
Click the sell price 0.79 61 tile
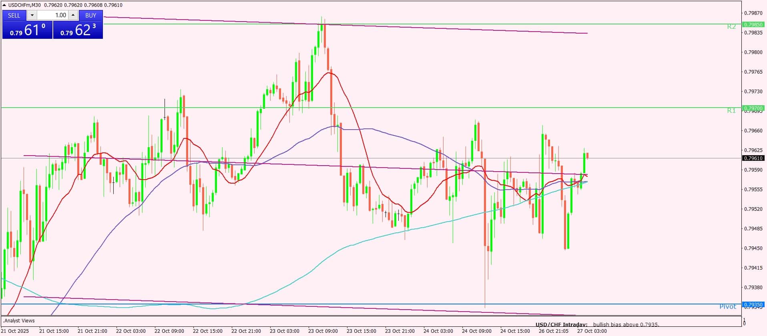(x=27, y=30)
